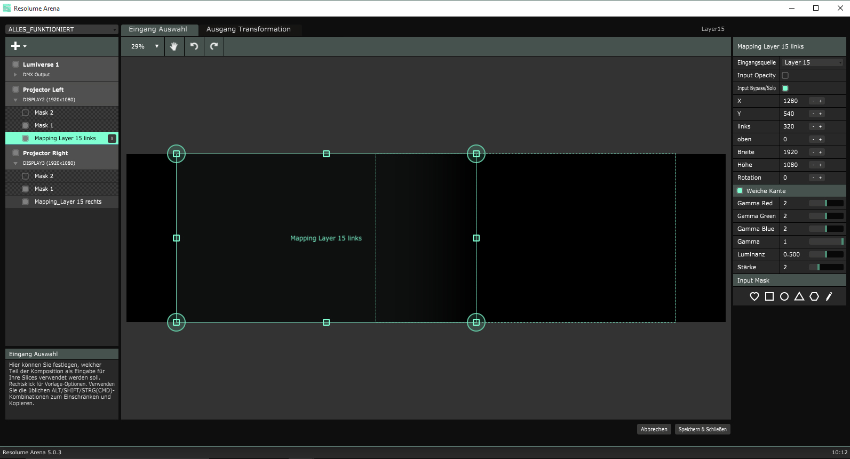Viewport: 850px width, 459px height.
Task: Adjust the Luminanz slider
Action: 826,254
